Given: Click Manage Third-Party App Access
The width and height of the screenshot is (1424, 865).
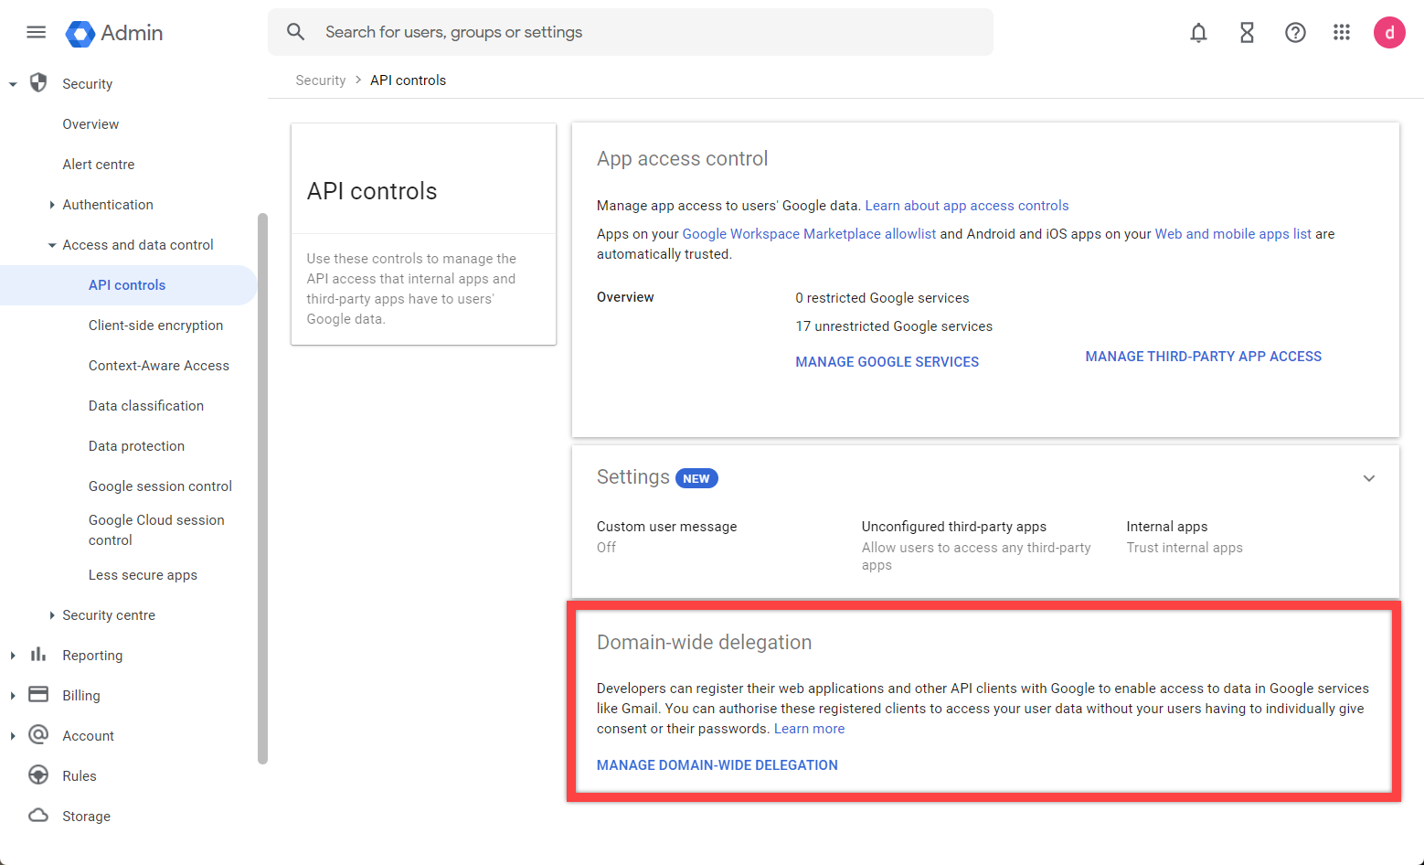Looking at the screenshot, I should (x=1203, y=357).
